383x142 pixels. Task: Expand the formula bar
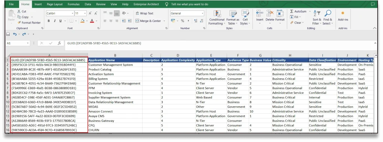coord(376,43)
